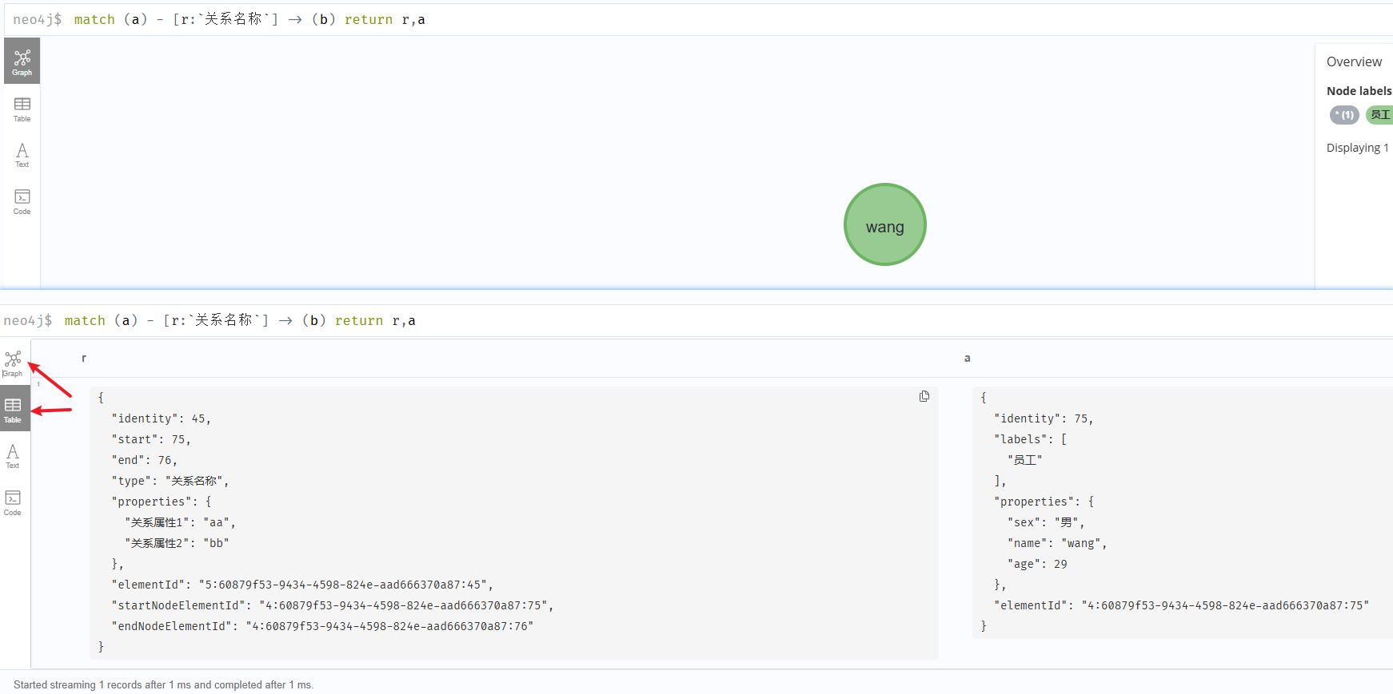The height and width of the screenshot is (694, 1393).
Task: Switch top result to Graph view
Action: tap(22, 61)
